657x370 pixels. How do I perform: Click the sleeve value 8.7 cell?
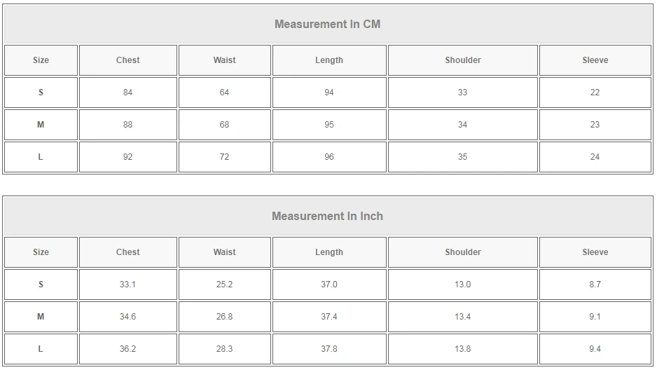coord(595,285)
